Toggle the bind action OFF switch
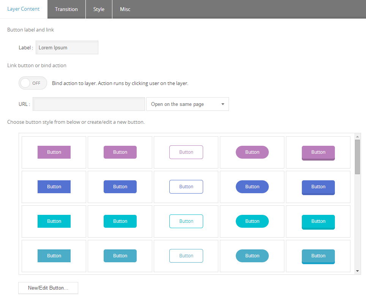 [33, 83]
